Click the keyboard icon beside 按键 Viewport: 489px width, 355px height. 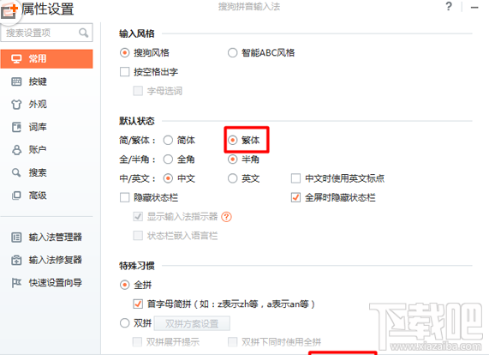(16, 81)
